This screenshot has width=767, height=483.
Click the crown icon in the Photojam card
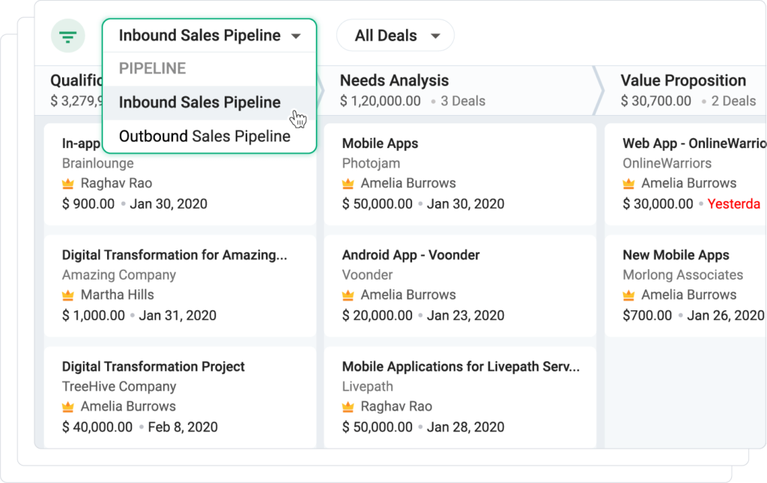pos(348,184)
